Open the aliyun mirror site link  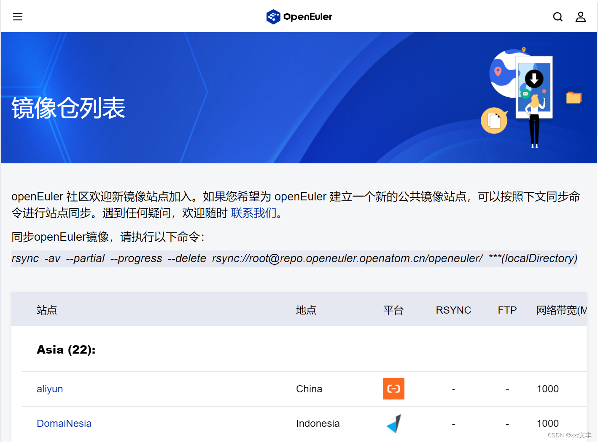click(50, 389)
